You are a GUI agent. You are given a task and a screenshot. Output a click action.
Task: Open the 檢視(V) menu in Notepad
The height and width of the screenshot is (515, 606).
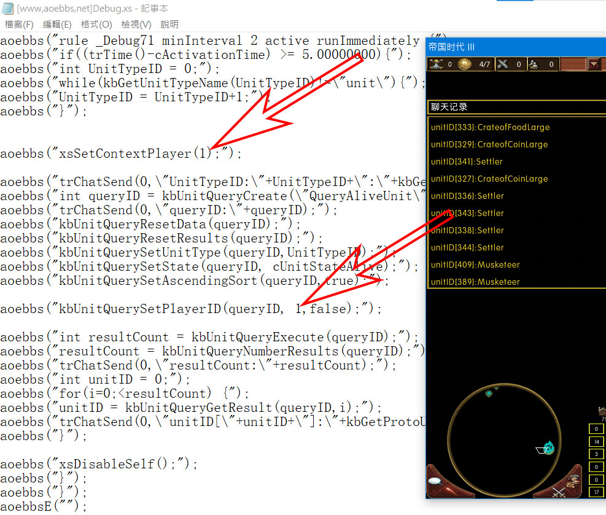tap(136, 25)
